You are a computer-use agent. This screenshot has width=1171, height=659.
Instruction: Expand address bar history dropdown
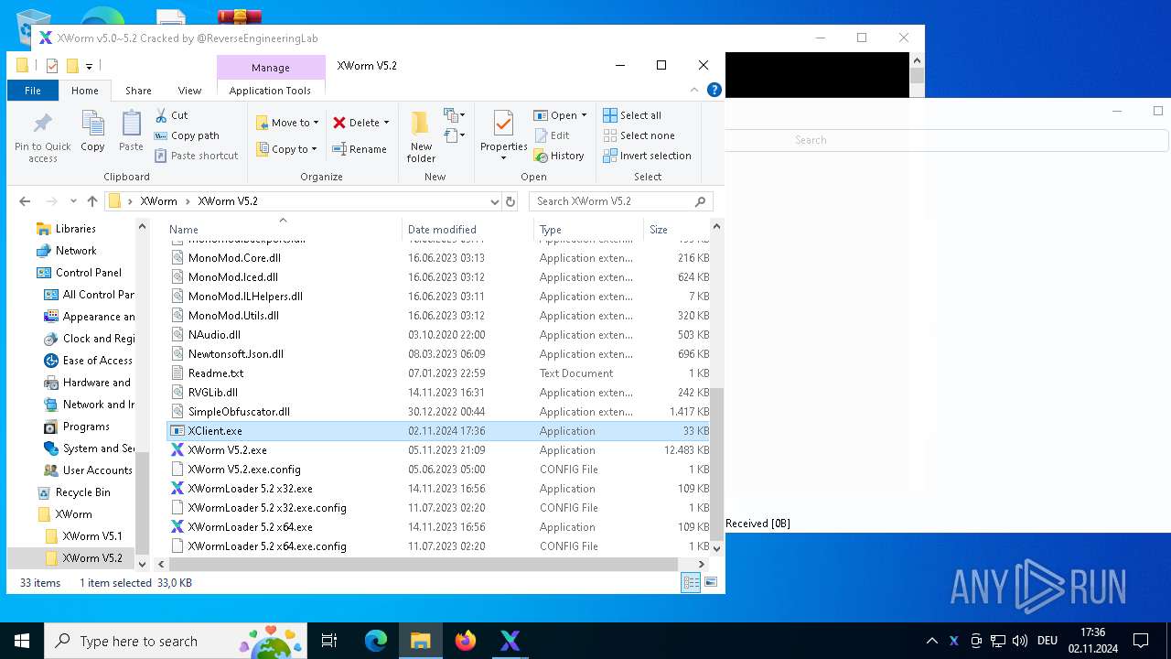point(495,201)
